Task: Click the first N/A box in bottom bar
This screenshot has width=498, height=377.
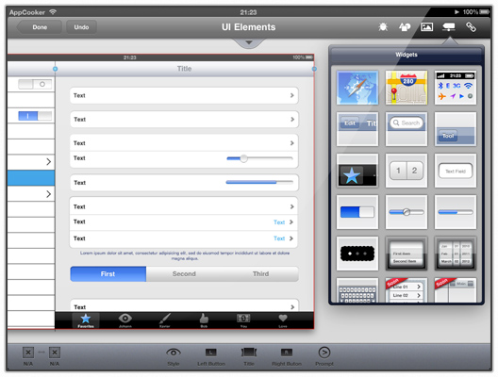Action: (28, 352)
